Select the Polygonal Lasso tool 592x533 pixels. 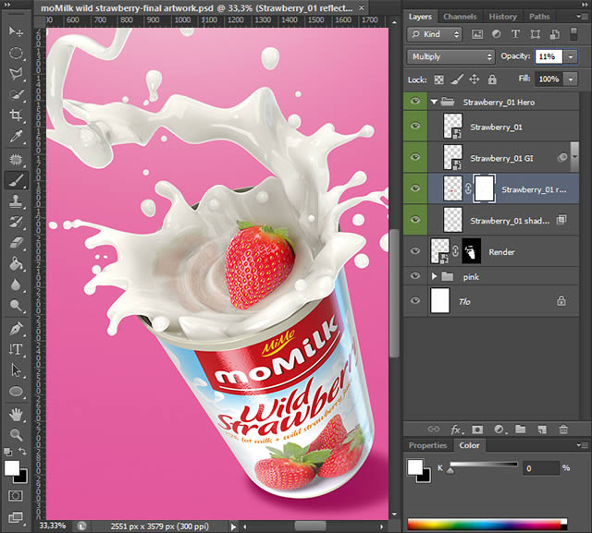click(x=16, y=74)
